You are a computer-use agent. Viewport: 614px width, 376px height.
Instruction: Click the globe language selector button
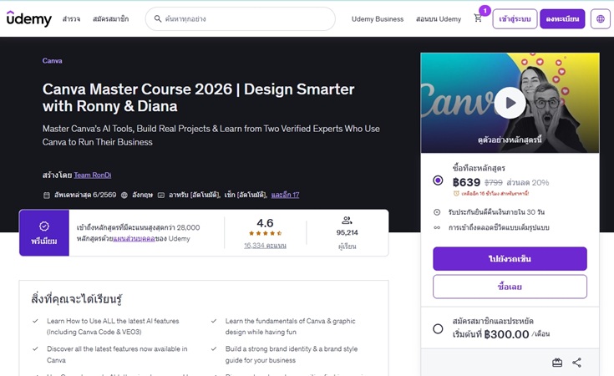tap(601, 18)
